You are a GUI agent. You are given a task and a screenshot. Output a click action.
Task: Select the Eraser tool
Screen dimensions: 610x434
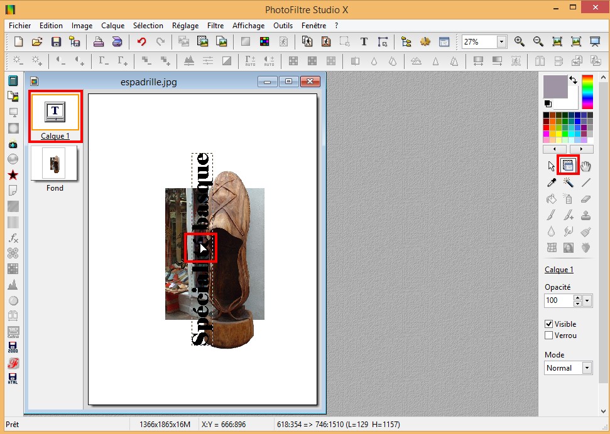(x=585, y=199)
